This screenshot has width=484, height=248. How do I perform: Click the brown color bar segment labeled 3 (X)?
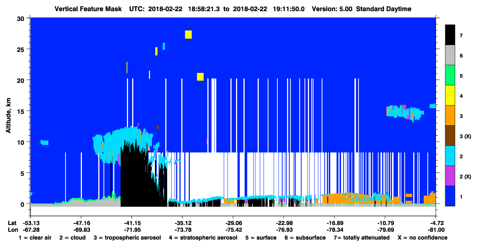click(x=450, y=136)
